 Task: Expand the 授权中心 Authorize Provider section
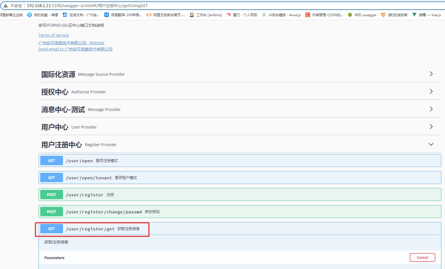pos(431,92)
